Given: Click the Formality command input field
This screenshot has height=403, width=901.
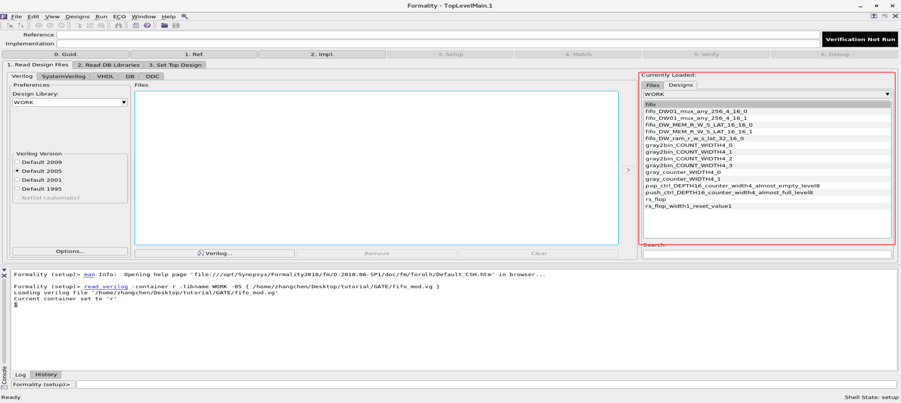Looking at the screenshot, I should point(486,384).
